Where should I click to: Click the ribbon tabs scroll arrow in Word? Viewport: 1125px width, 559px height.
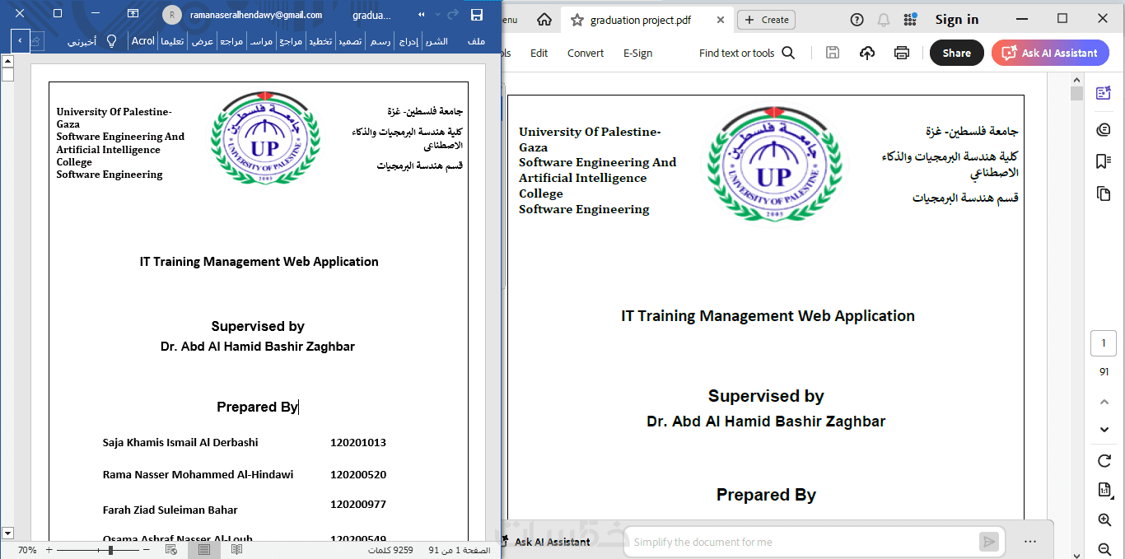point(20,40)
